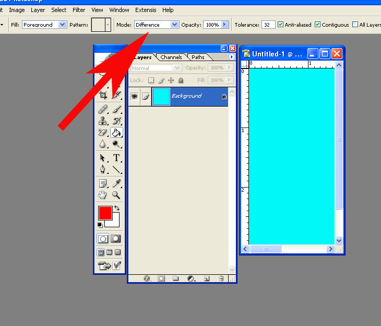Switch to the Channels tab
The width and height of the screenshot is (381, 326).
[171, 57]
